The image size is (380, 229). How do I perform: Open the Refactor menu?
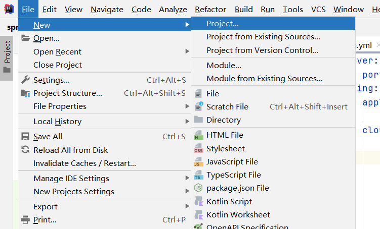click(210, 9)
